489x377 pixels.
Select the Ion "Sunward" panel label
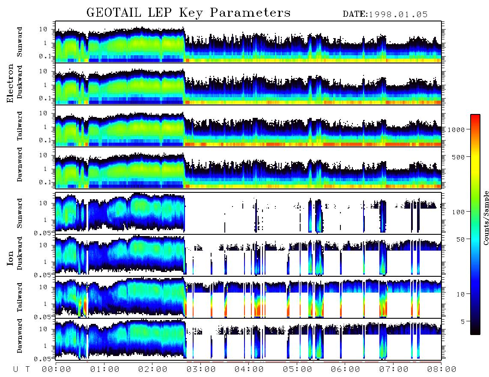(20, 213)
